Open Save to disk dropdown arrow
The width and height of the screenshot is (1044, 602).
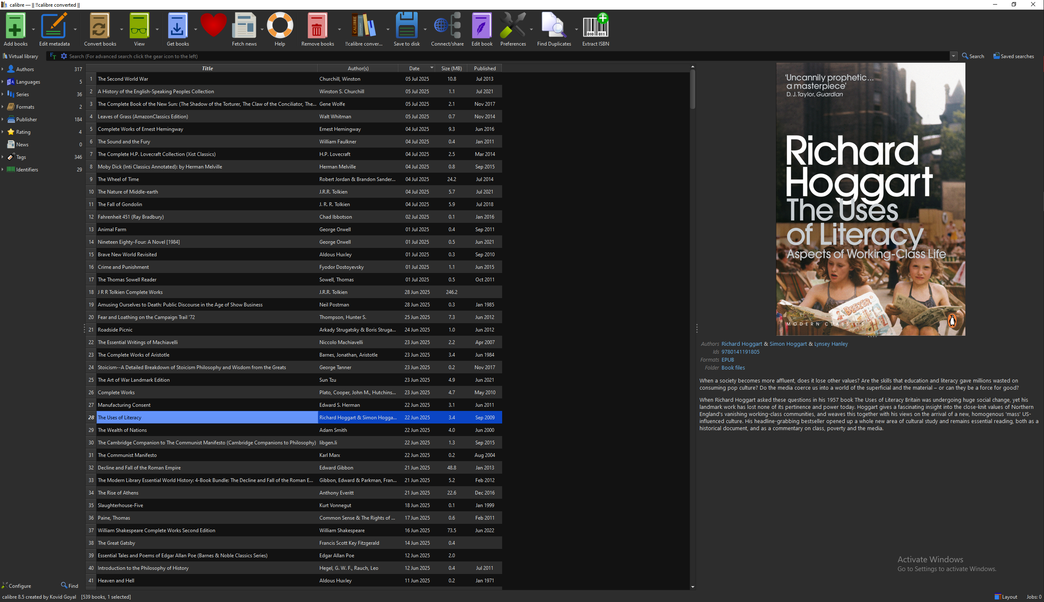pos(425,29)
